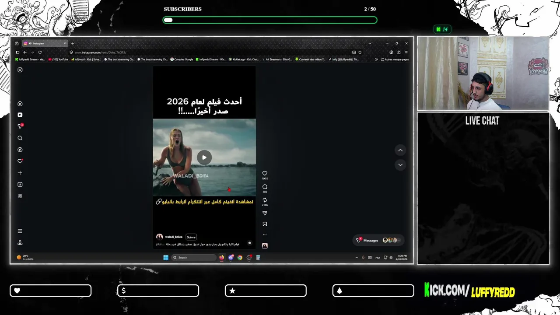The width and height of the screenshot is (560, 315).
Task: Go to the previous reel with up arrow
Action: click(400, 150)
